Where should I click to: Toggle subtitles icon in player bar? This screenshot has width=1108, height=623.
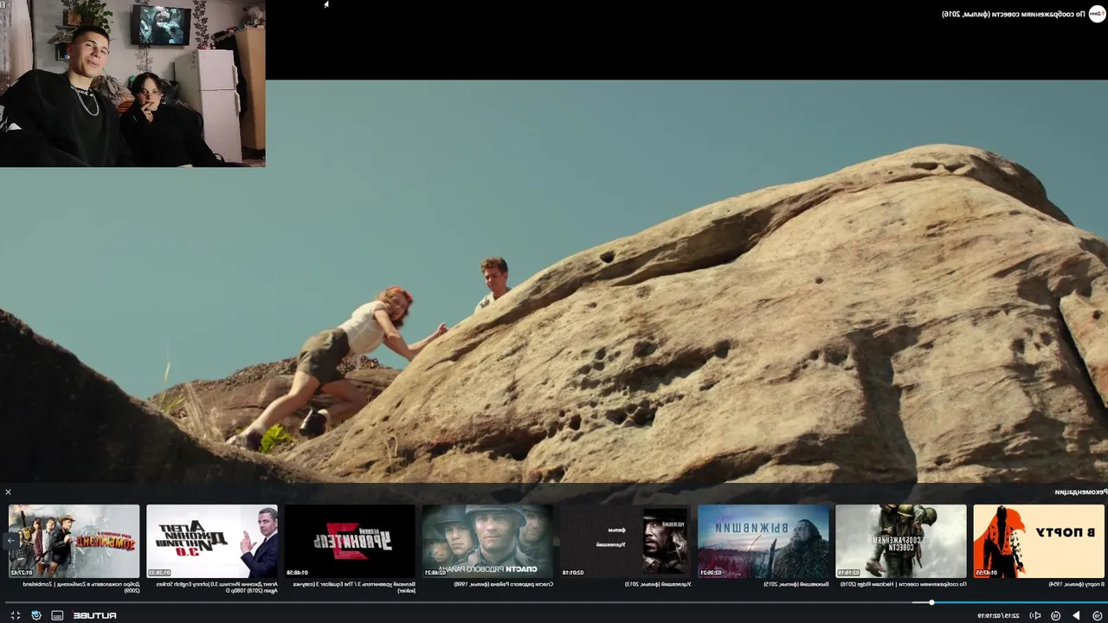coord(57,615)
